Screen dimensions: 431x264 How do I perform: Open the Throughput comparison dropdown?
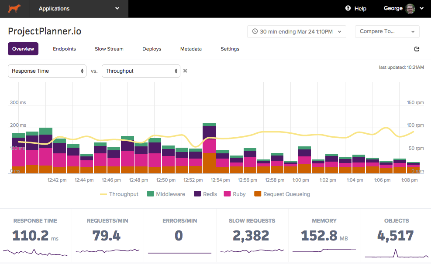(x=141, y=71)
